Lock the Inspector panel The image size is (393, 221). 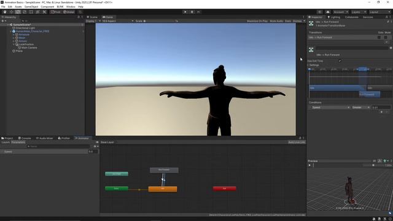pyautogui.click(x=386, y=17)
